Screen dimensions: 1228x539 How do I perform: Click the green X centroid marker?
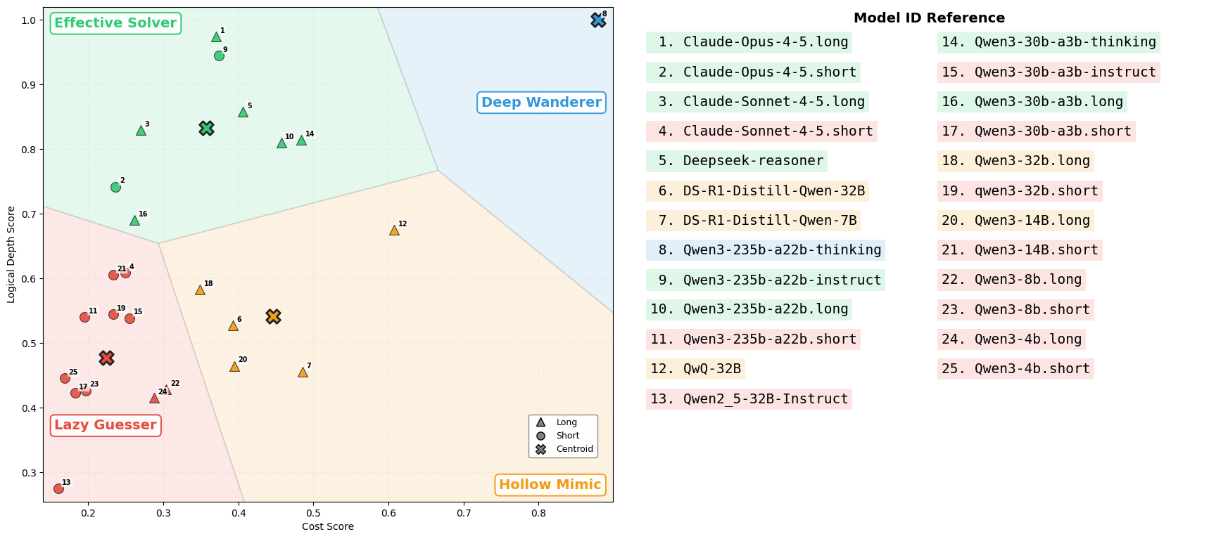coord(206,129)
